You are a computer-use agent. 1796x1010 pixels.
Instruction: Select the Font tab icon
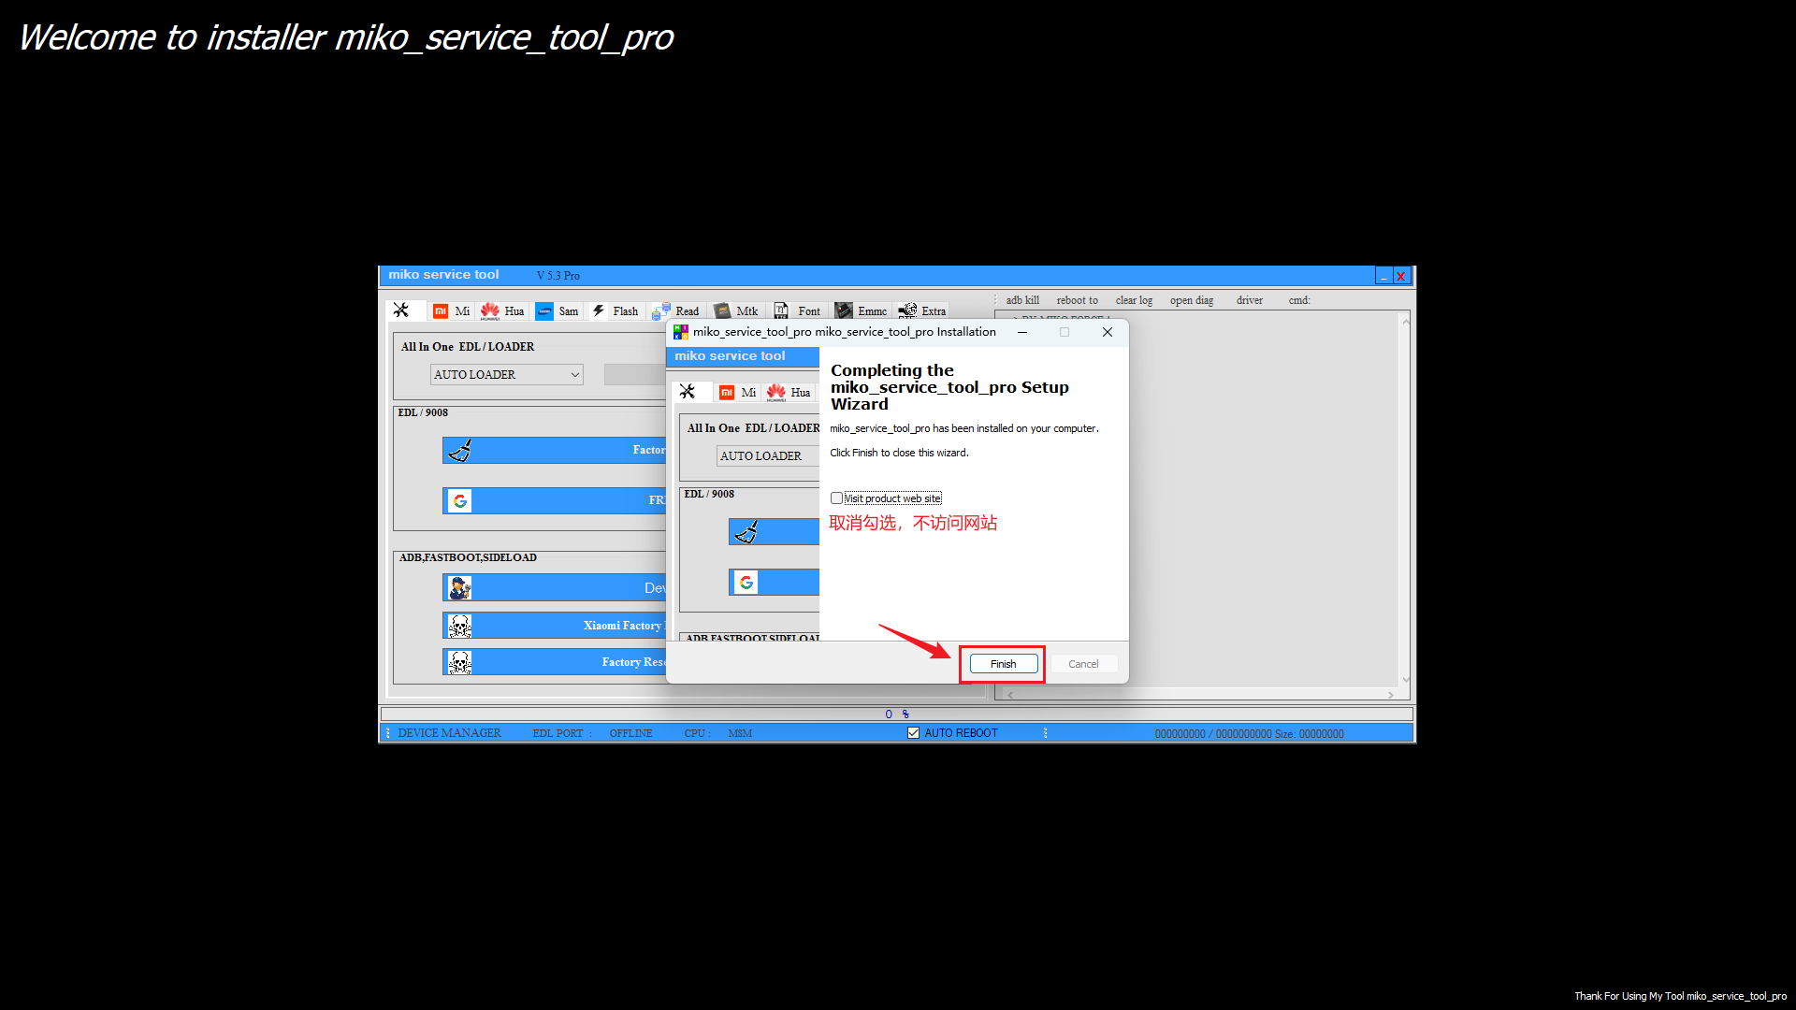pyautogui.click(x=782, y=311)
